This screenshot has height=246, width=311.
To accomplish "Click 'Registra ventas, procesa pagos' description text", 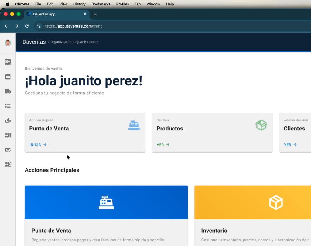I will click(97, 240).
